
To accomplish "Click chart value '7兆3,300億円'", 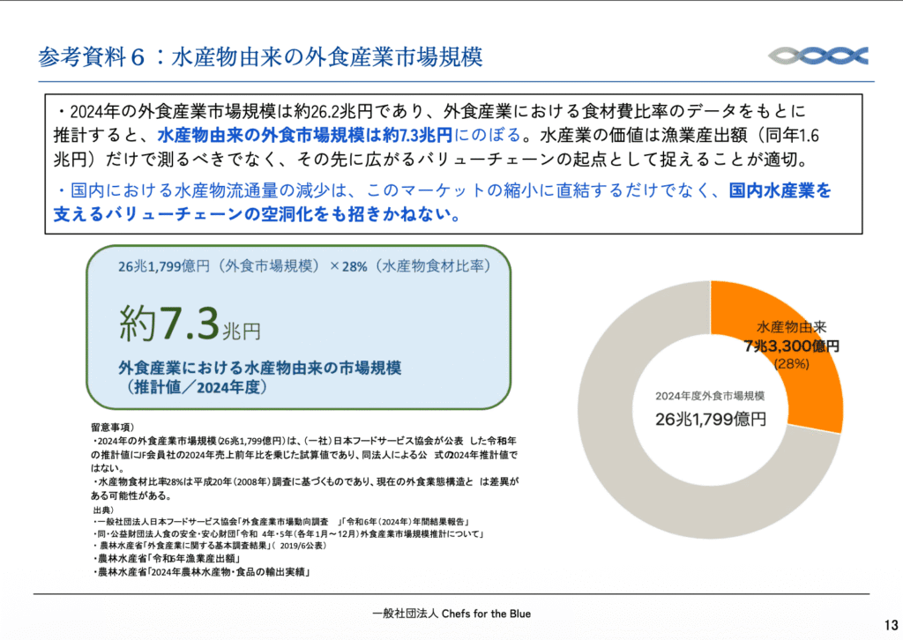I will [x=791, y=346].
